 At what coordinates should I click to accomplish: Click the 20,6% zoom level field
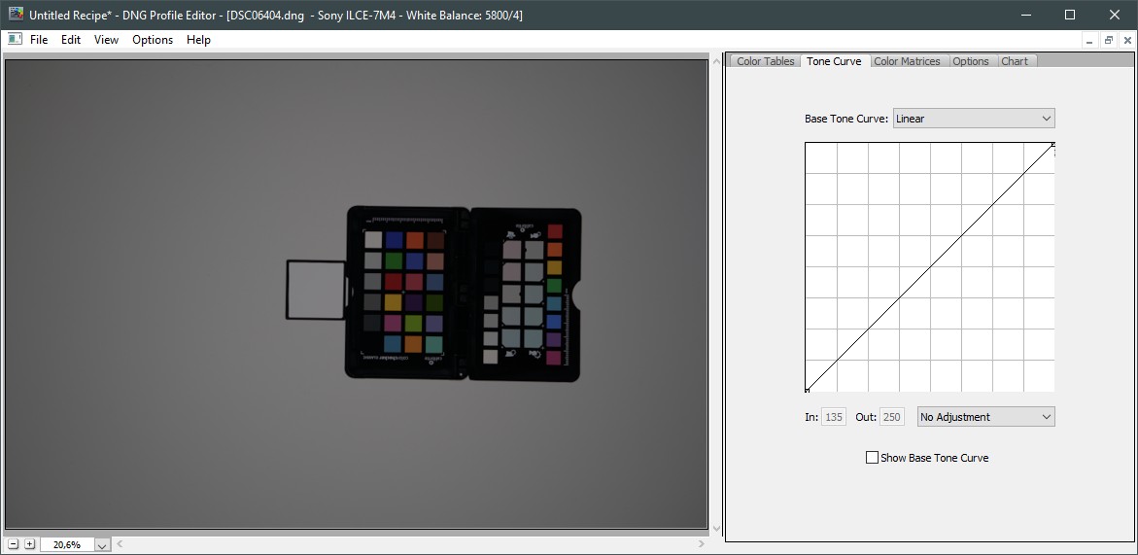[x=66, y=545]
